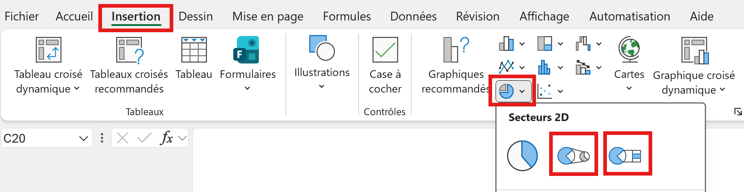Insert a Case à cocher control

pos(385,50)
